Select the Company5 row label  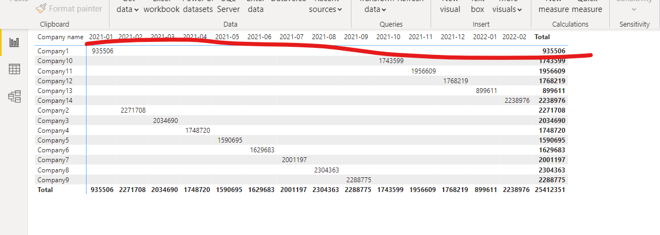[x=53, y=140]
